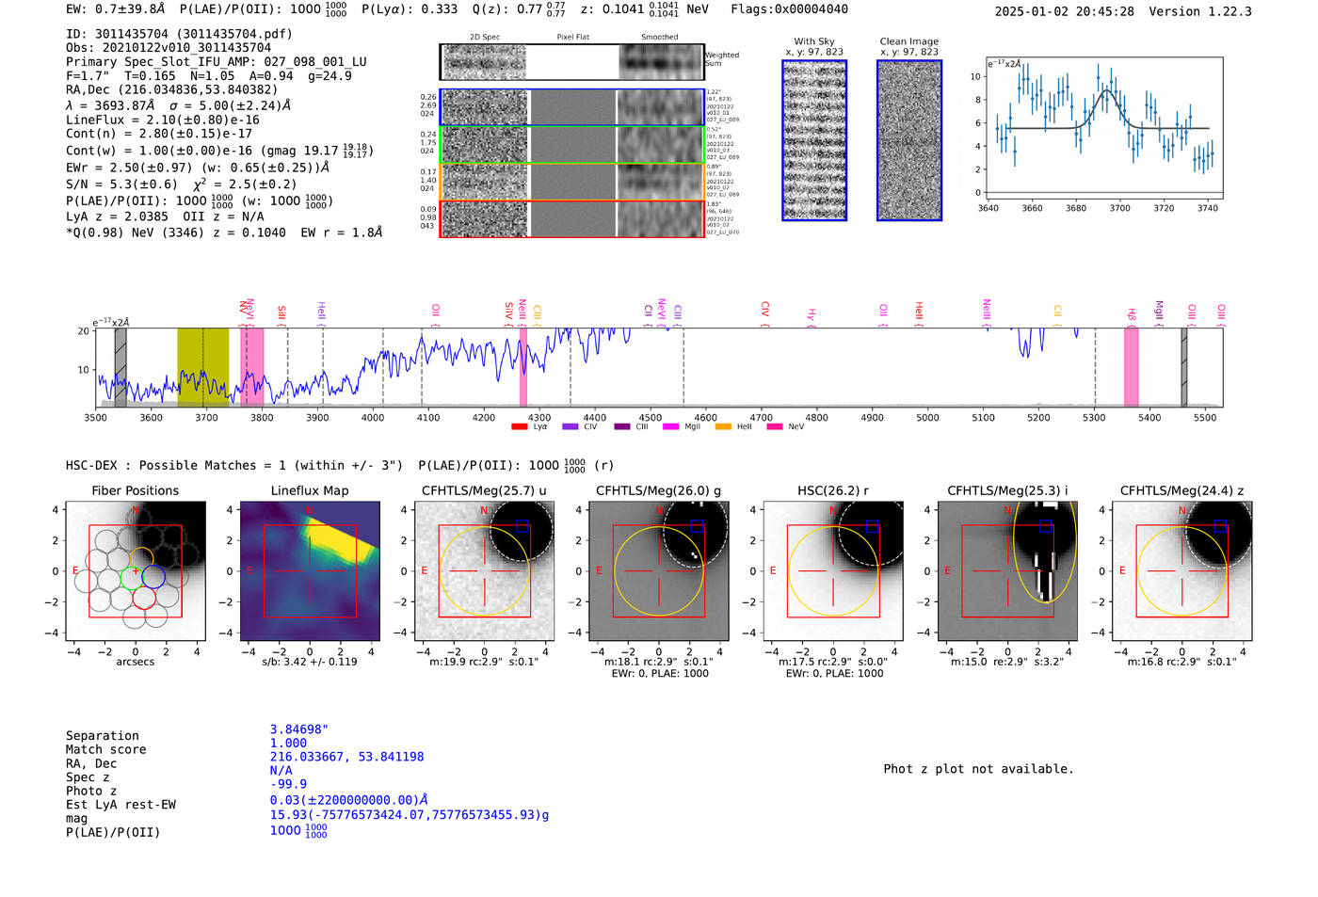Screen dimensions: 1318x897
Task: Open the CFHTLS/Meg(26.0) g cutout
Action: 658,571
